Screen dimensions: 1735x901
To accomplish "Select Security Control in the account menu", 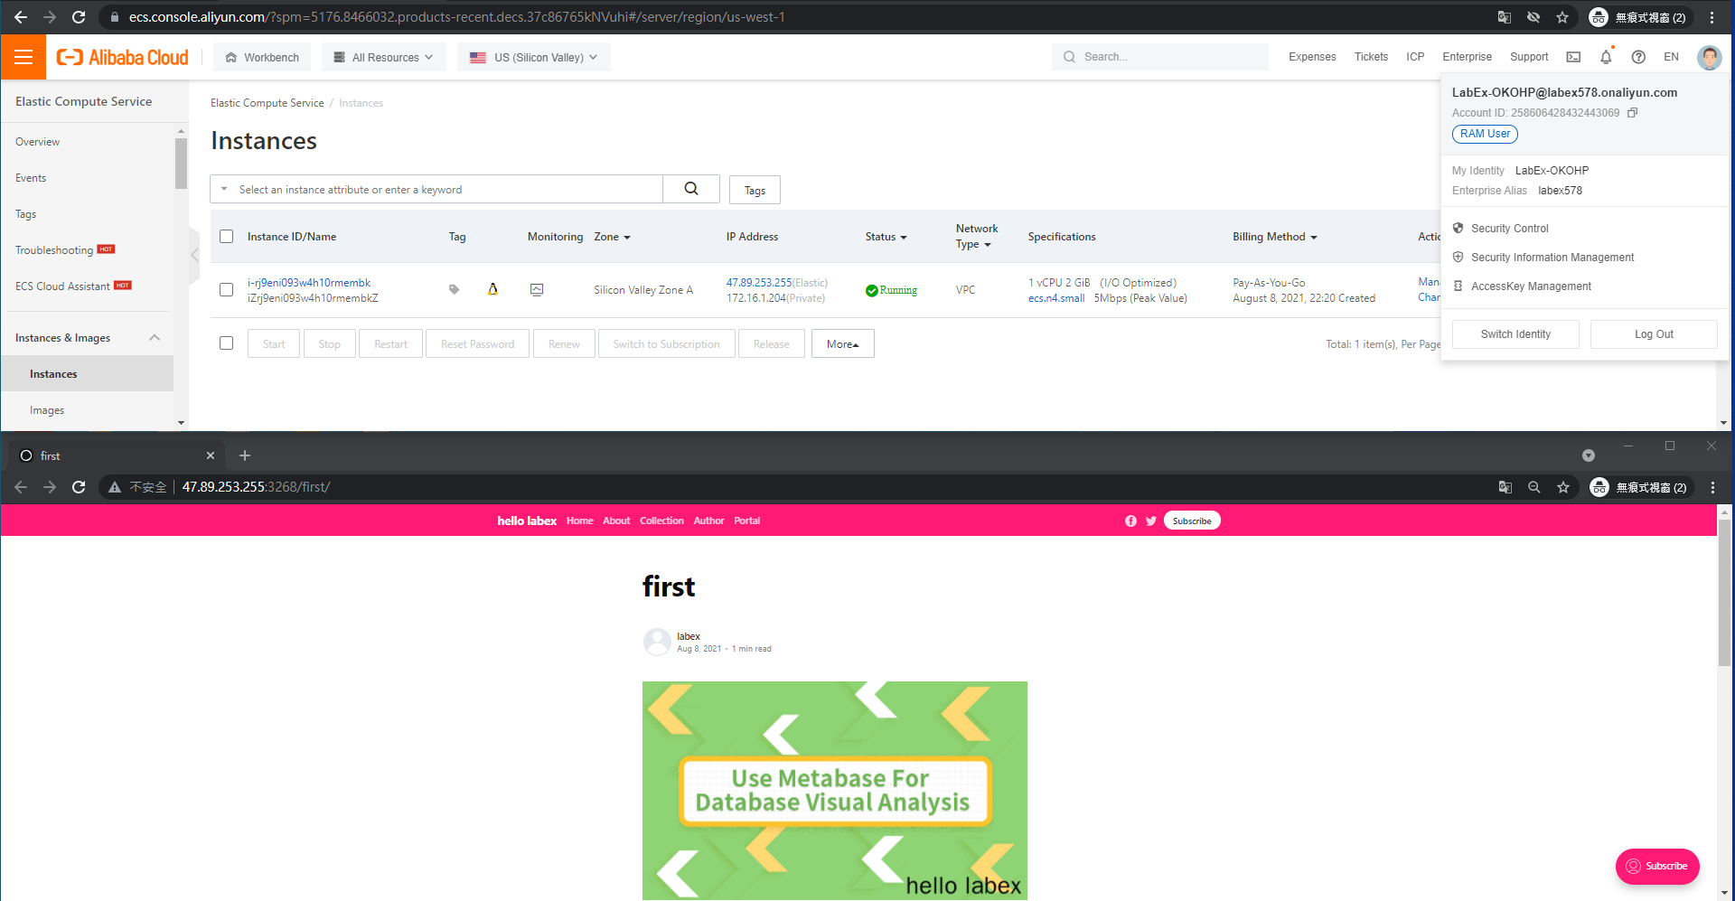I will click(1509, 229).
